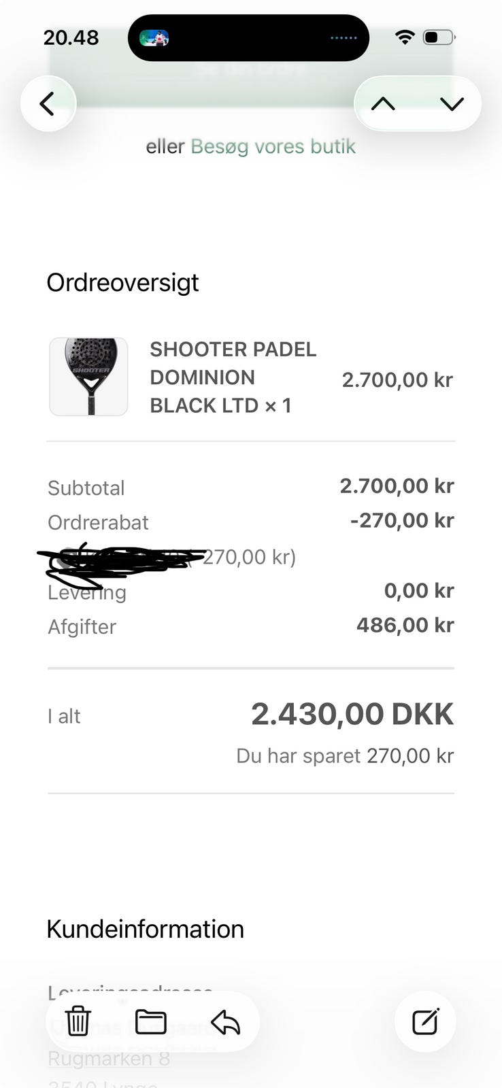Compose a new email
This screenshot has height=1088, width=502.
click(425, 1021)
